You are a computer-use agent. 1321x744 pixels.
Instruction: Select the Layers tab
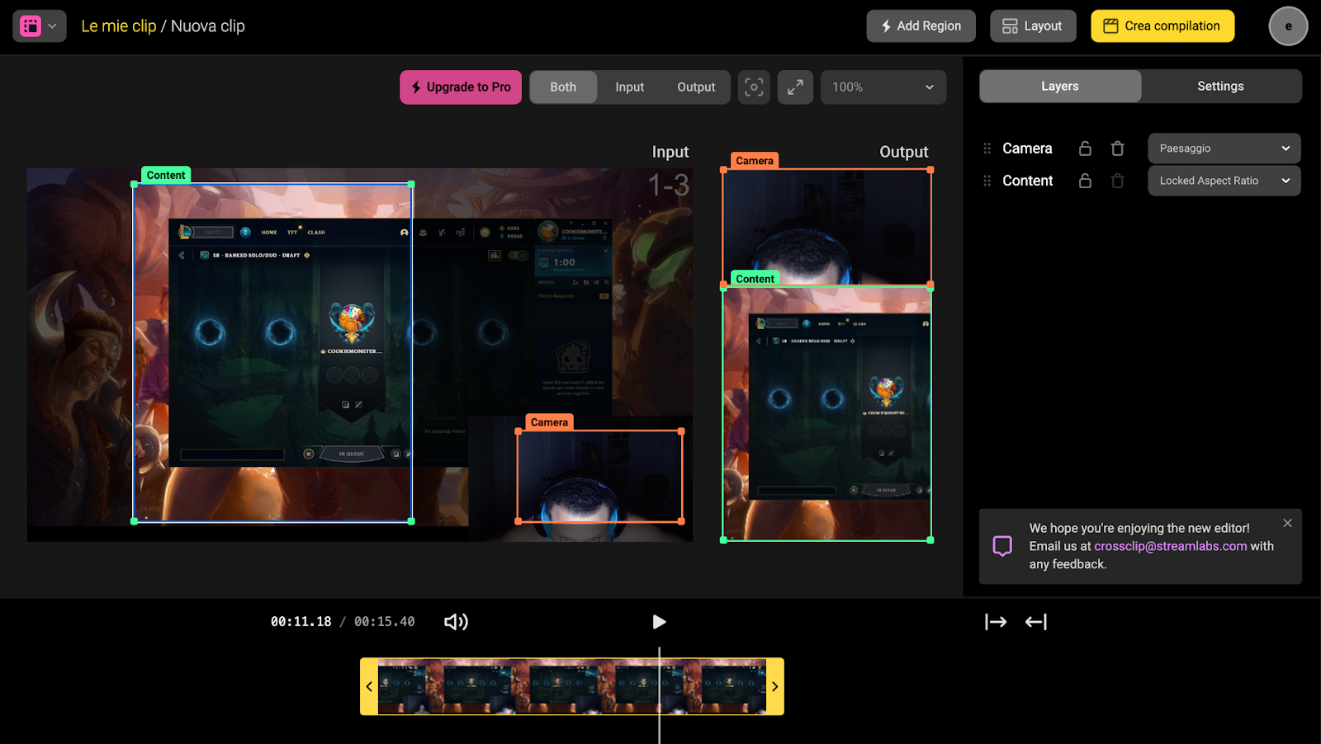tap(1060, 87)
